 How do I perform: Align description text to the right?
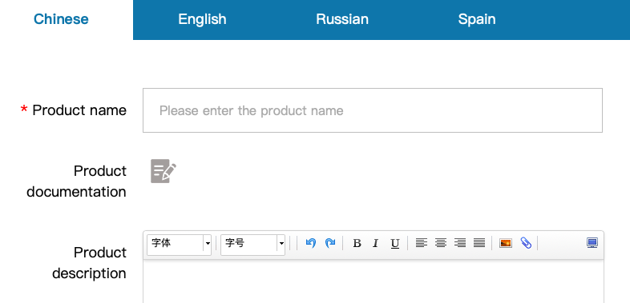[x=460, y=243]
